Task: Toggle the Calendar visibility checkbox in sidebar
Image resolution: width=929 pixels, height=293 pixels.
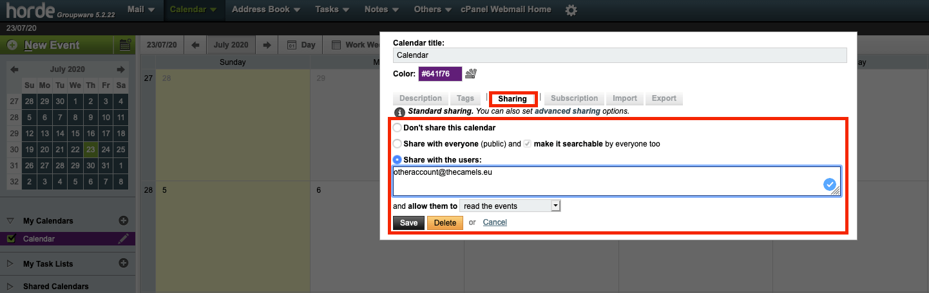Action: click(x=10, y=238)
